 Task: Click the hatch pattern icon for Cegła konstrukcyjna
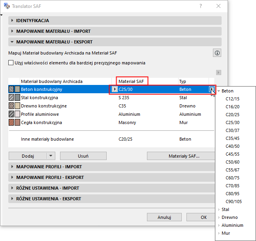[x=11, y=122]
